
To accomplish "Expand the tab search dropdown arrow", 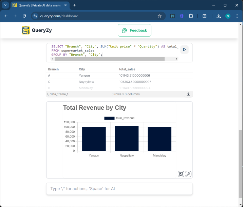I will [x=5, y=5].
